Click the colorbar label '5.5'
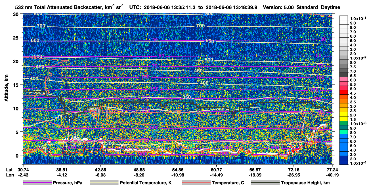This screenshot has width=369, height=189. click(353, 84)
